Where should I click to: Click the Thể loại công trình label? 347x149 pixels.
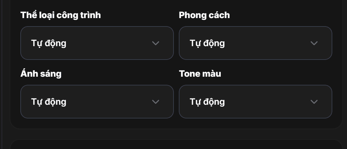61,15
